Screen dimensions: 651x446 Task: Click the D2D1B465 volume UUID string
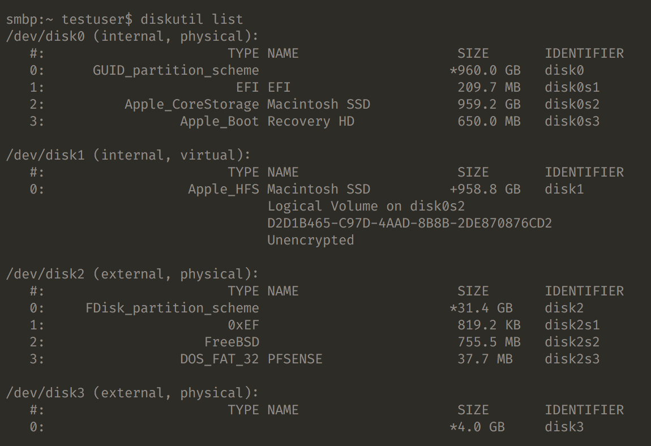tap(409, 223)
